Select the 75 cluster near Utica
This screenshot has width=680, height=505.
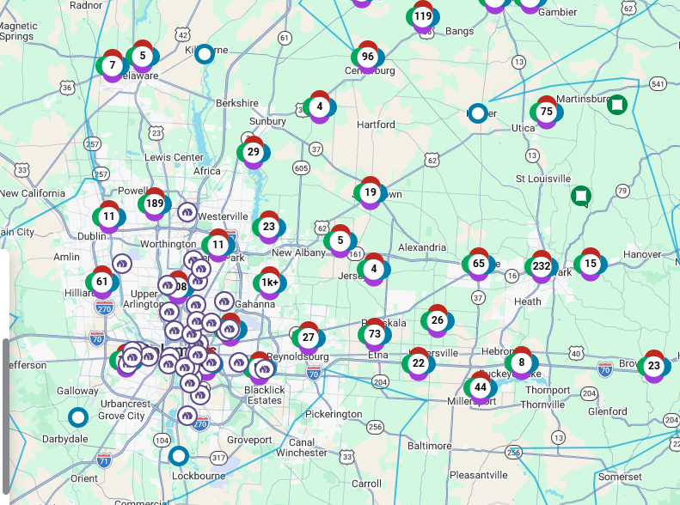point(546,112)
